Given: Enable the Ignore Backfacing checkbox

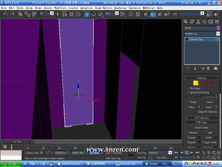Looking at the screenshot, I should pyautogui.click(x=188, y=93).
